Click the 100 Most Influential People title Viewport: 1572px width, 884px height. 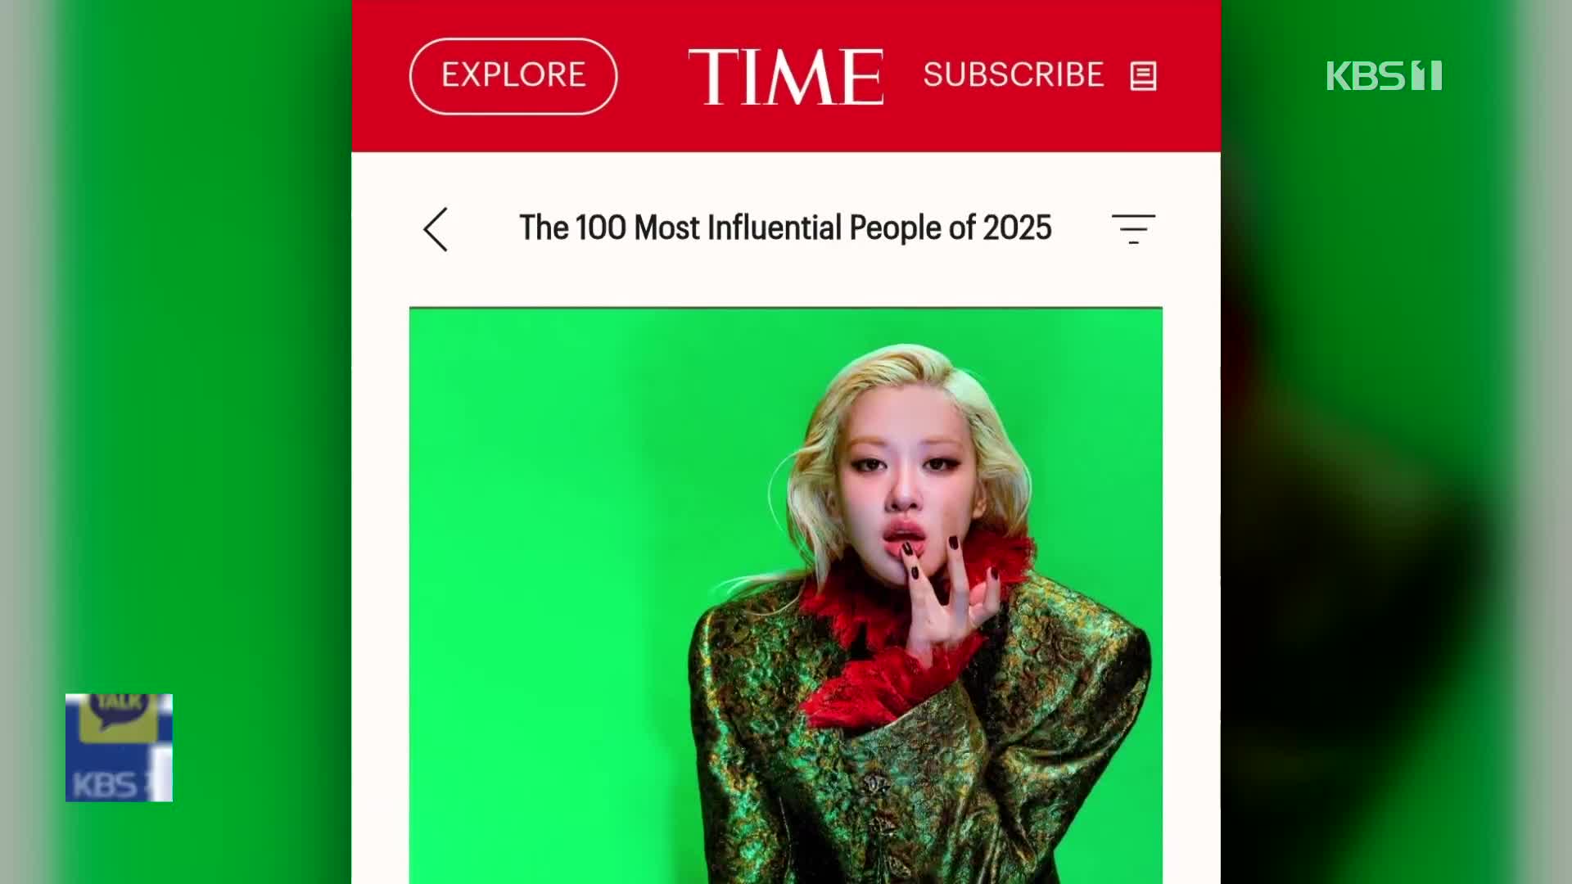pyautogui.click(x=785, y=228)
